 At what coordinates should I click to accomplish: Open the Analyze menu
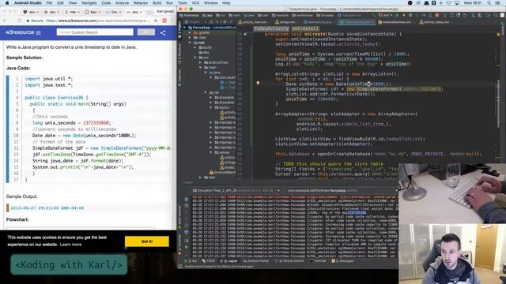point(122,3)
